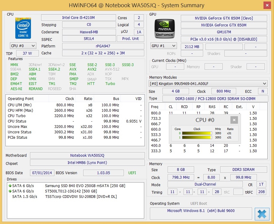Screen dimensions: 274x224
Task: Select the TSSTcorp CDDVDW SU-208DB drive entry
Action: pyautogui.click(x=75, y=196)
